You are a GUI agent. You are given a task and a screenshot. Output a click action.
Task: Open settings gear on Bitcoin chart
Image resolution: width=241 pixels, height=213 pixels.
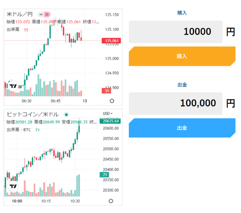click(x=111, y=201)
